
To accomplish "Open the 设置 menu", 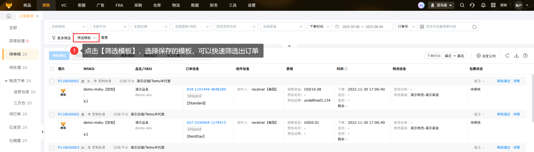I will (252, 5).
